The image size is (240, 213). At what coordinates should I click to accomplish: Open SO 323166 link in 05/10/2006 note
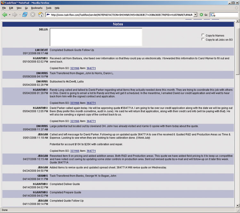[x=75, y=68]
